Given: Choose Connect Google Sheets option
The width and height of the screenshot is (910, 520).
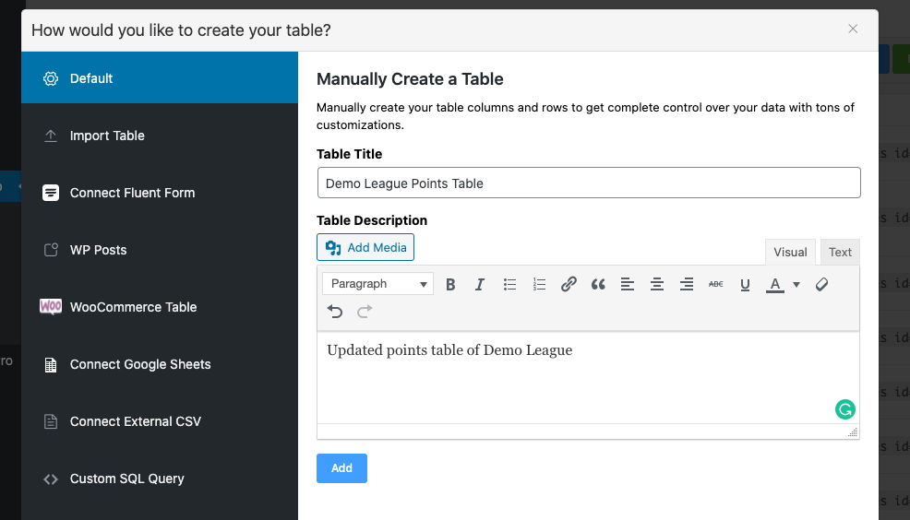Looking at the screenshot, I should click(140, 364).
